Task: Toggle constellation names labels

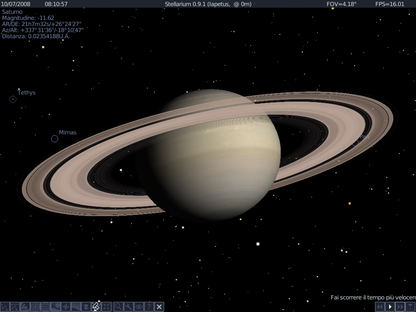Action: click(15, 307)
